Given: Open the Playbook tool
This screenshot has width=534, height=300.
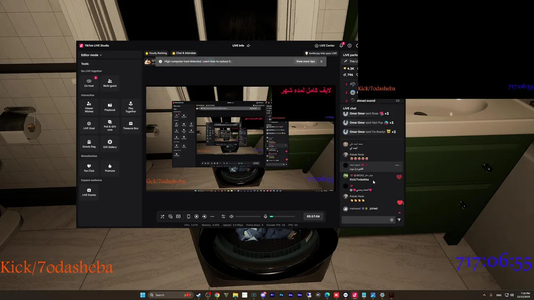Looking at the screenshot, I should [x=110, y=107].
